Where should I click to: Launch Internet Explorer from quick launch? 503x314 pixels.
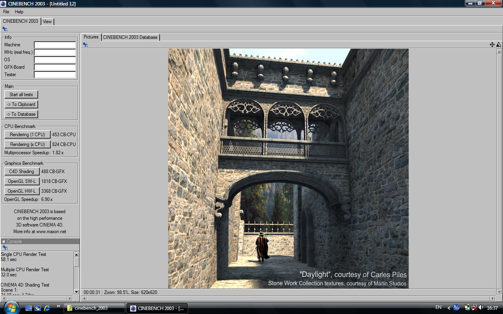tap(47, 308)
